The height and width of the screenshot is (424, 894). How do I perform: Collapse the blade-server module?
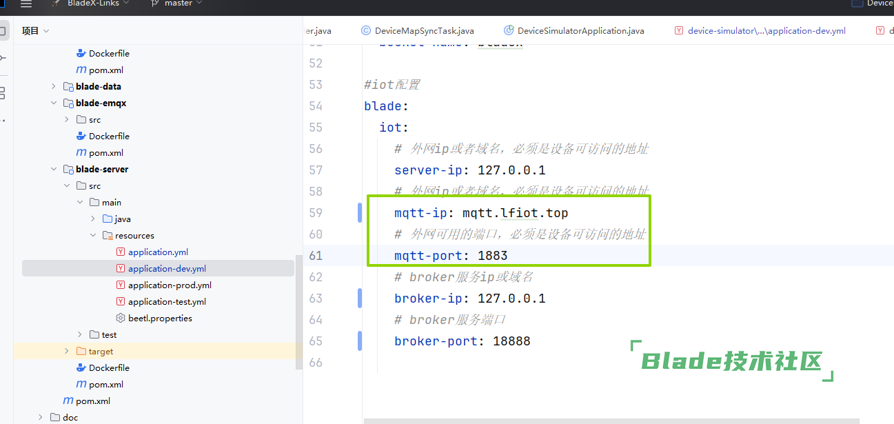pyautogui.click(x=54, y=170)
